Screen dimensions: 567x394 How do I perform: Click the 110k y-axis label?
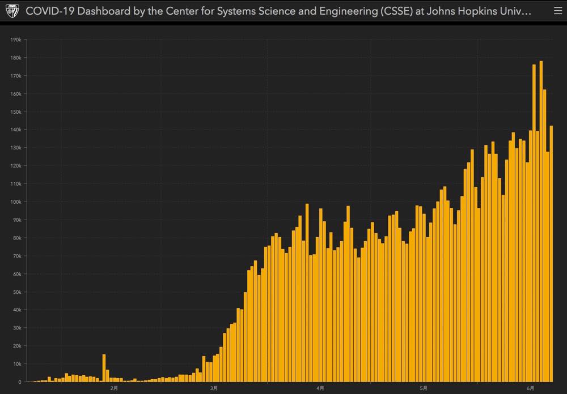(16, 184)
